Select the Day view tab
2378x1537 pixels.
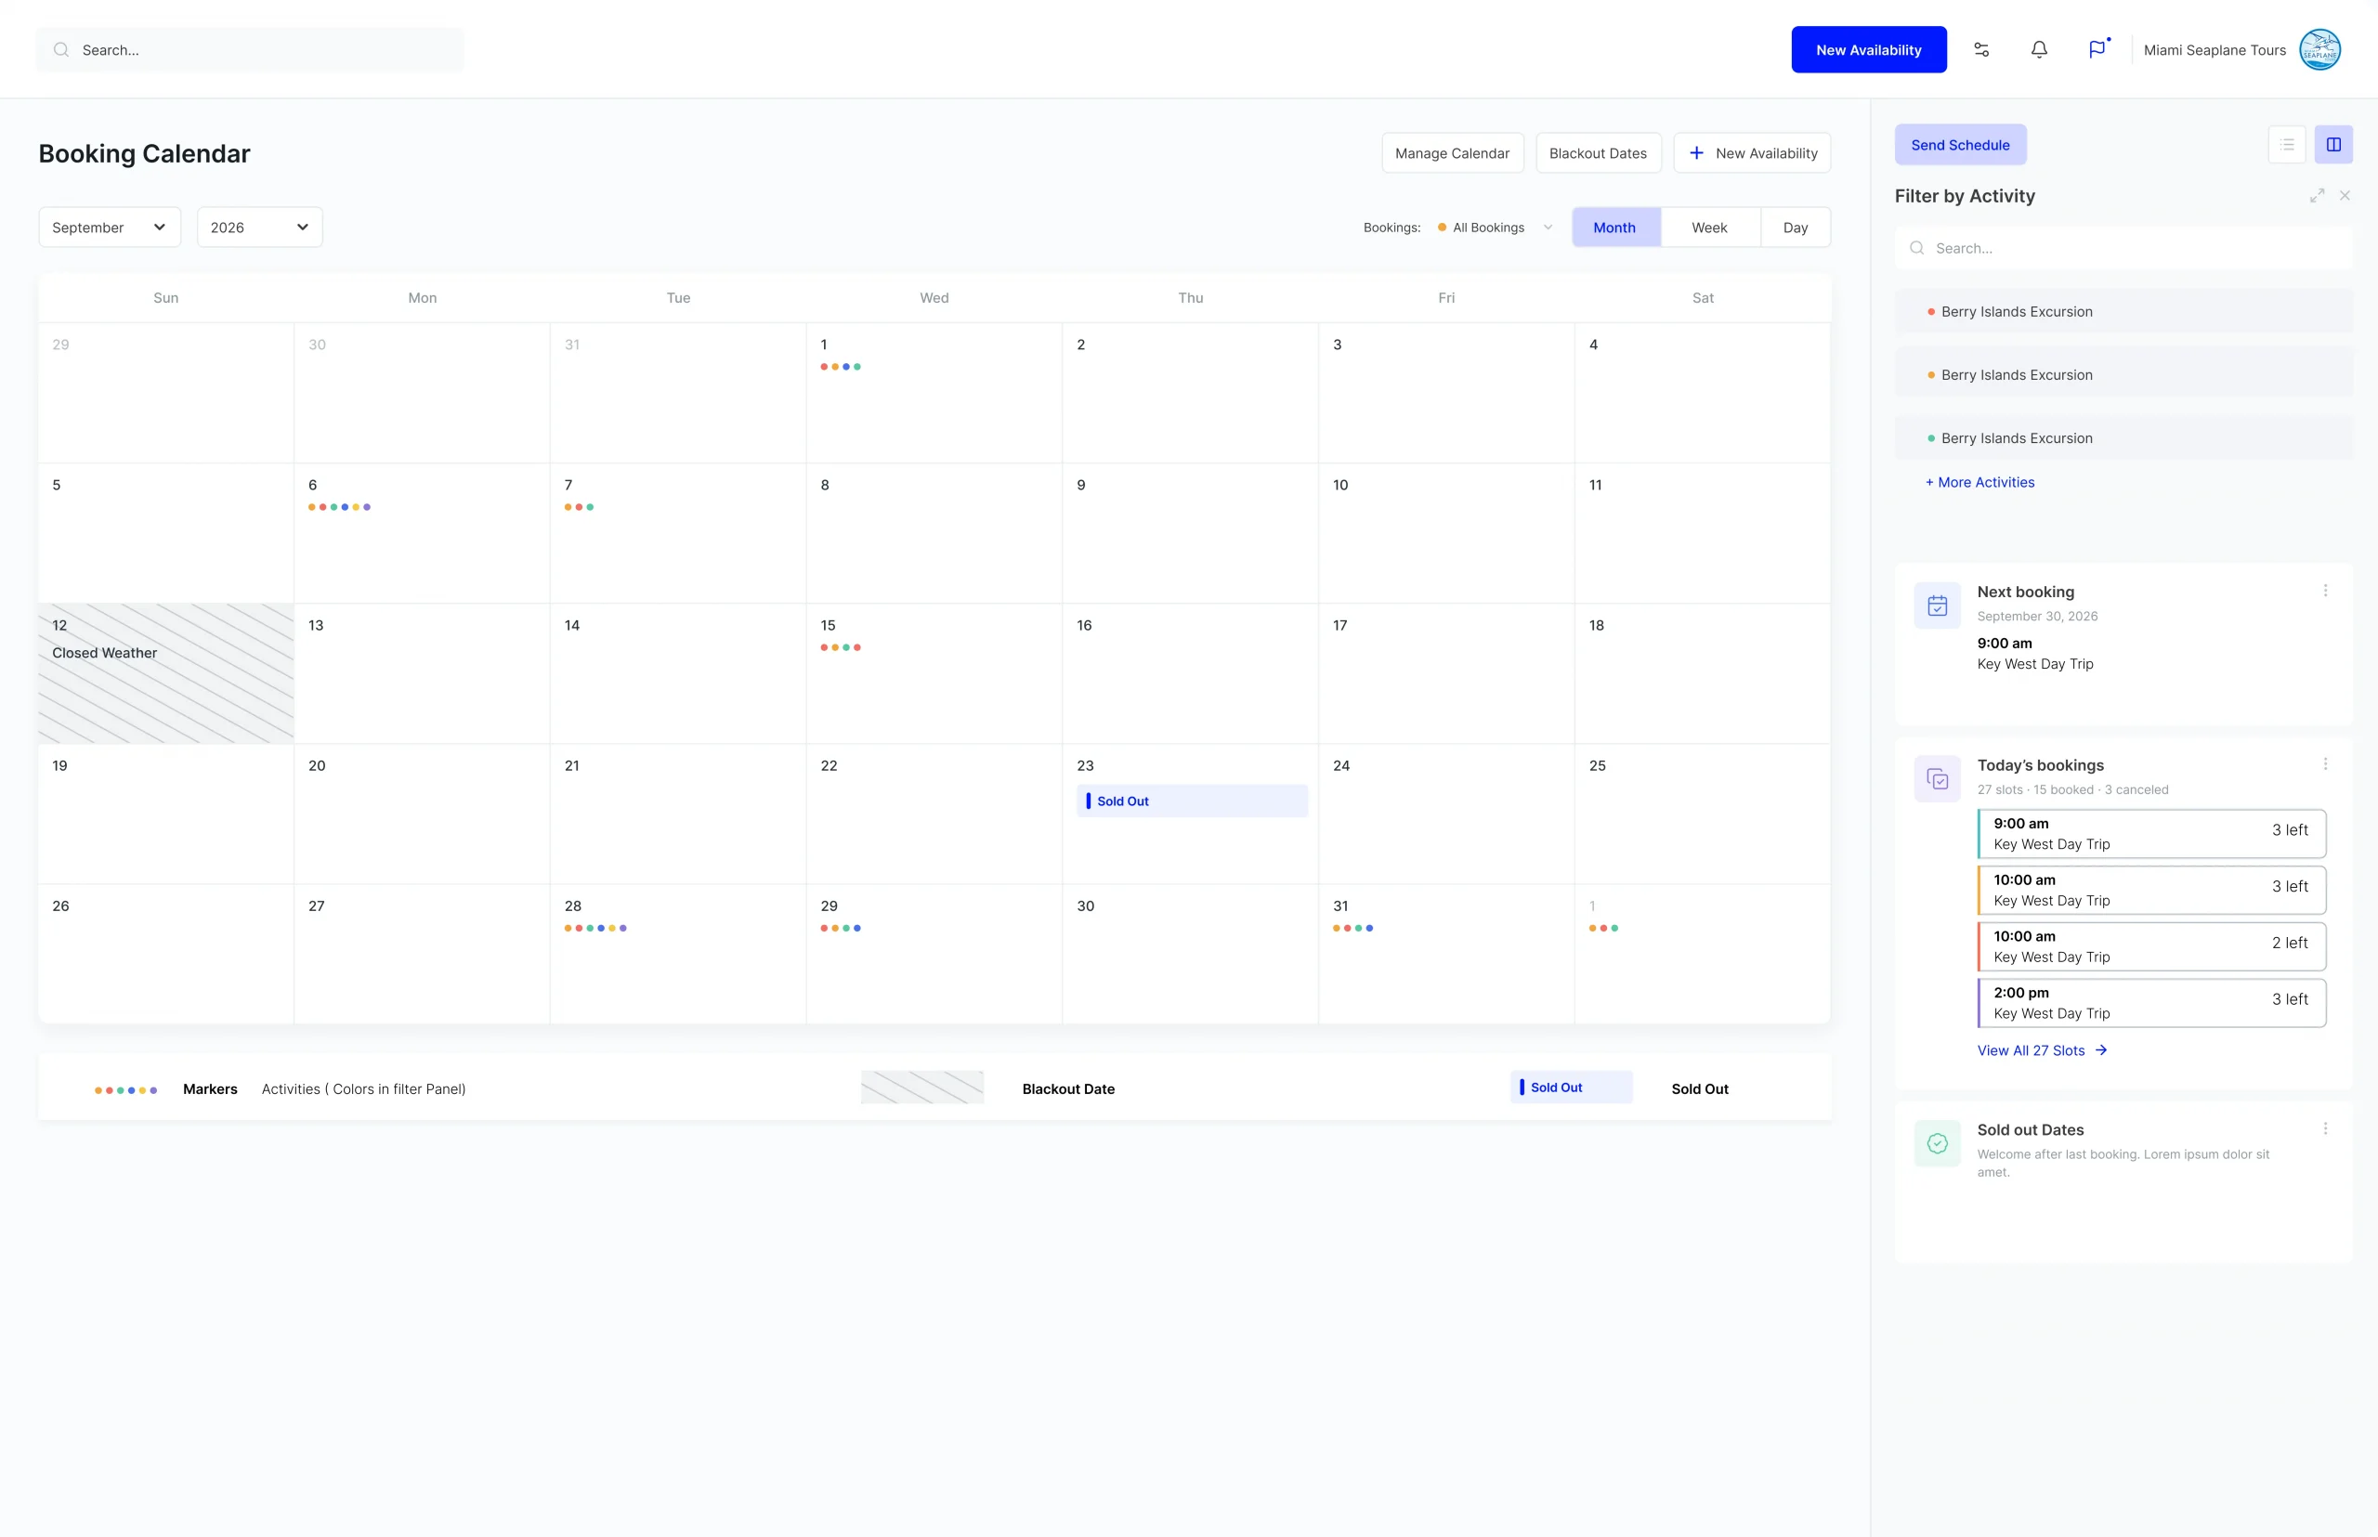pos(1795,228)
